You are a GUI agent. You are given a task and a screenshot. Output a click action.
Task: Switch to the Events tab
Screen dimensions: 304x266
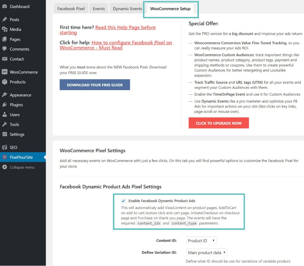coord(99,9)
